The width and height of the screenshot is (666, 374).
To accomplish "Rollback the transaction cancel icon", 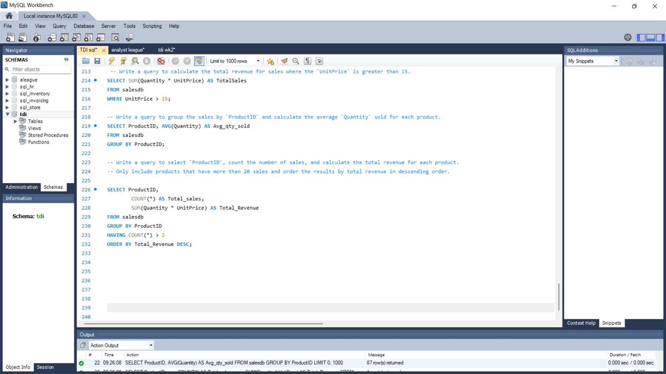I will pos(187,61).
